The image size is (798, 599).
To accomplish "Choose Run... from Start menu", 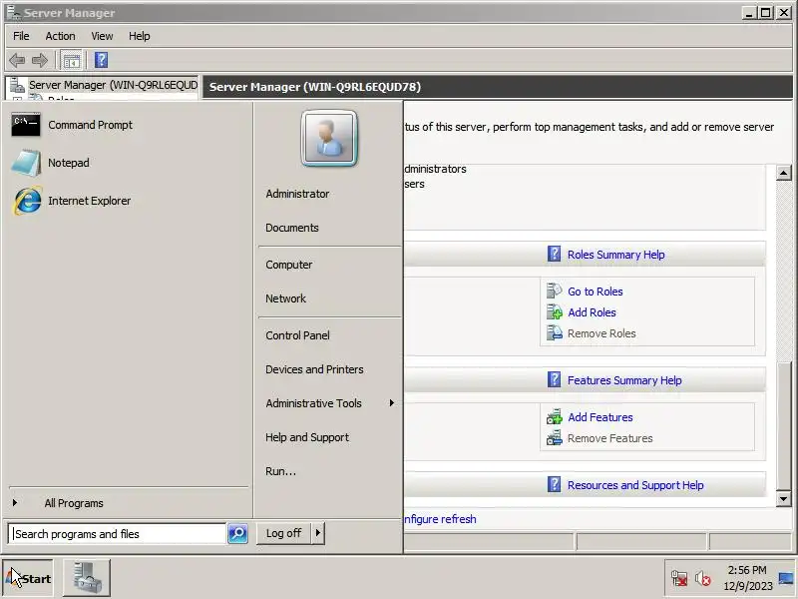I will tap(280, 471).
